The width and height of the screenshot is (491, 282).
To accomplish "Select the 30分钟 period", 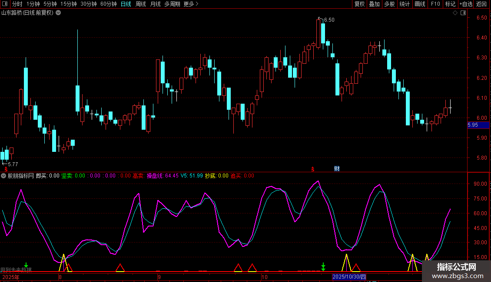I will tap(89, 4).
